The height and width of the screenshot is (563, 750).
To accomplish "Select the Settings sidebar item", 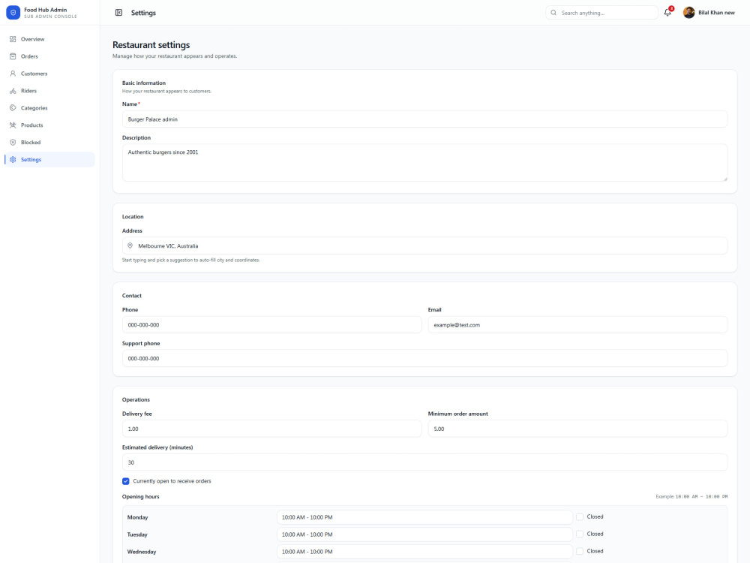I will pos(49,159).
